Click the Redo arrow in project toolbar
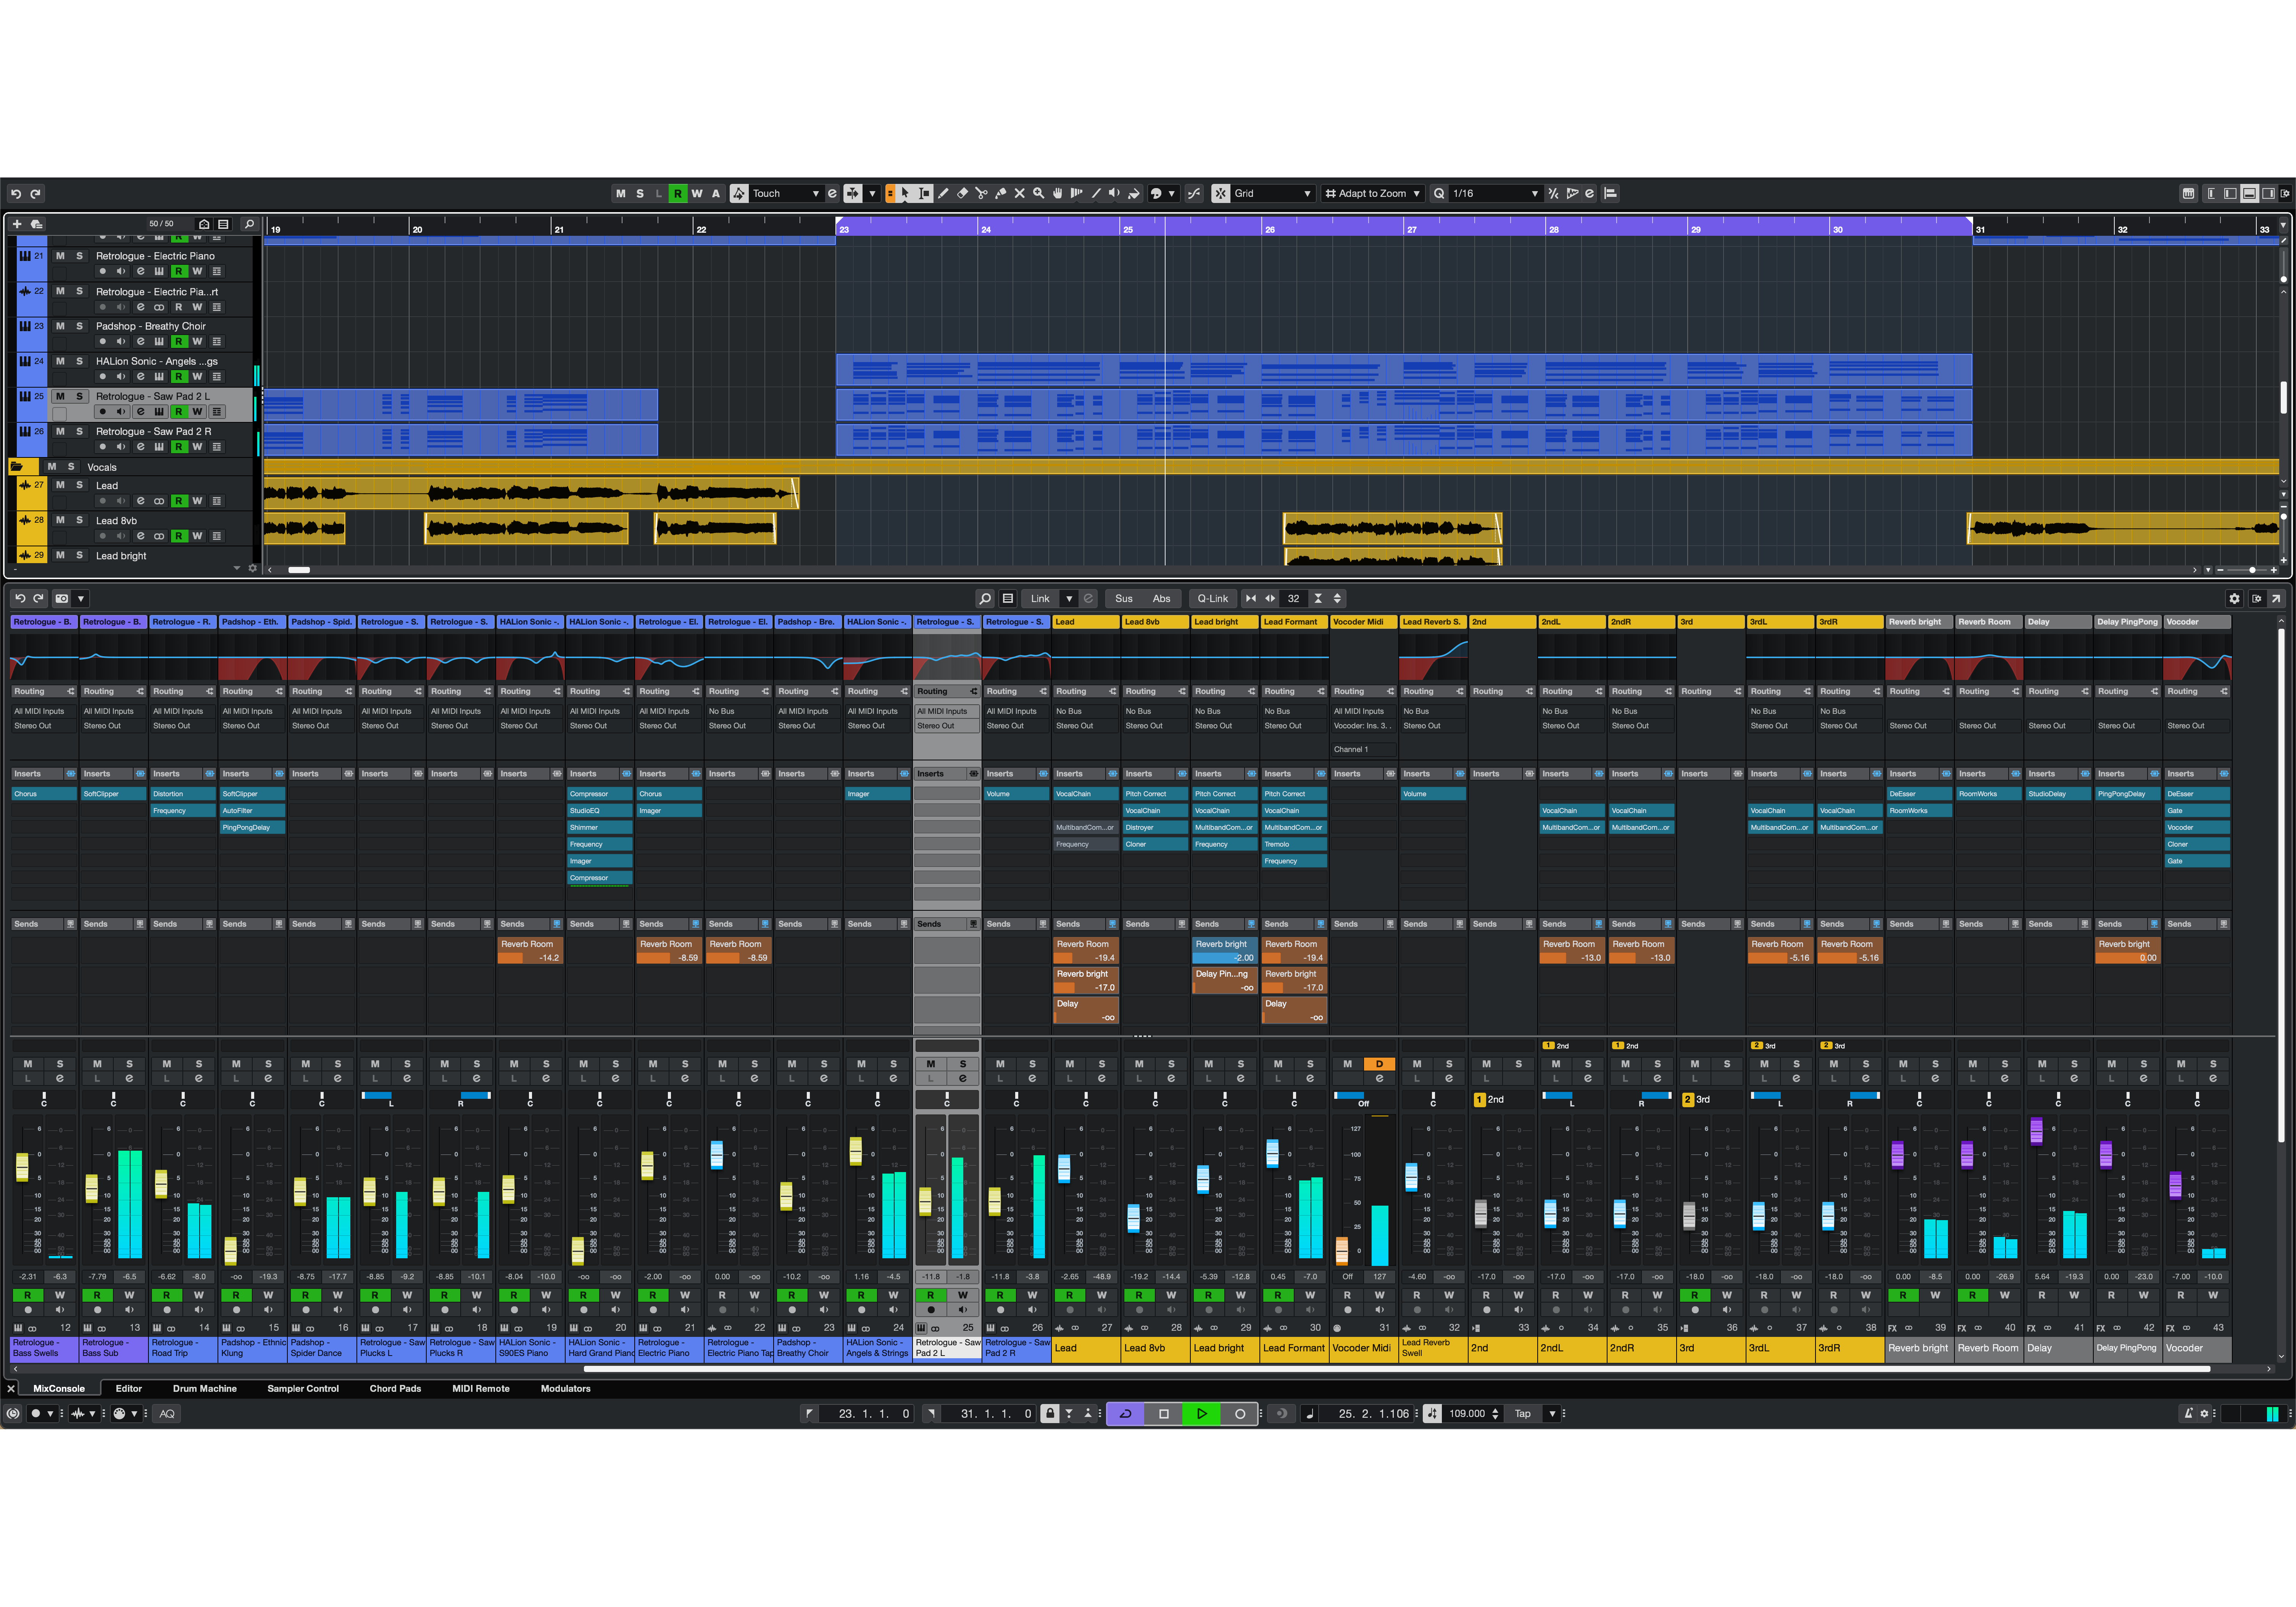2296x1607 pixels. pyautogui.click(x=36, y=194)
